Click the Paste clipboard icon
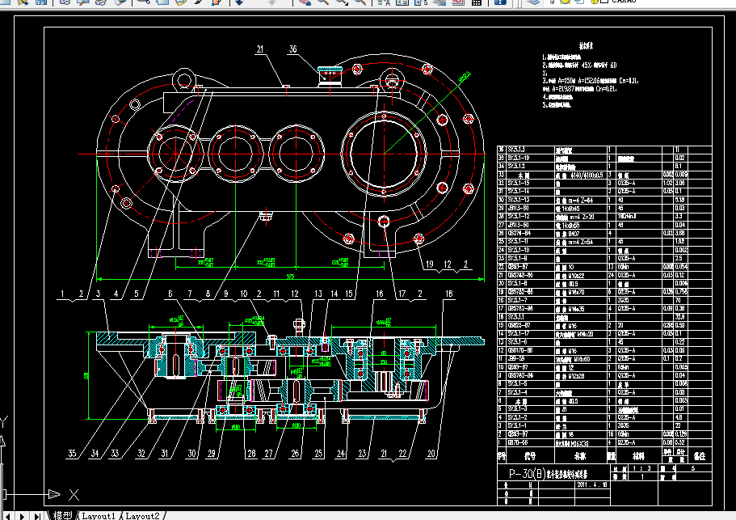 click(181, 2)
